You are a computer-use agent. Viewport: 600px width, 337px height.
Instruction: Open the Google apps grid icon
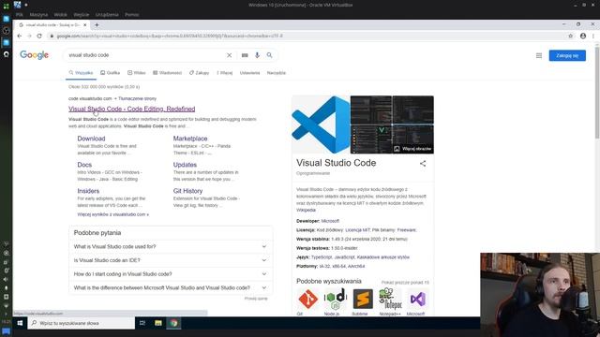pyautogui.click(x=539, y=56)
